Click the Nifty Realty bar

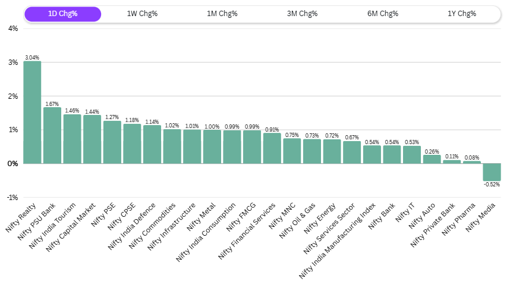click(32, 112)
